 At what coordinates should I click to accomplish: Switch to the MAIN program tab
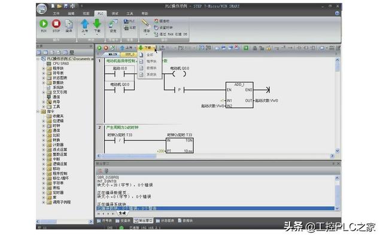tap(113, 54)
